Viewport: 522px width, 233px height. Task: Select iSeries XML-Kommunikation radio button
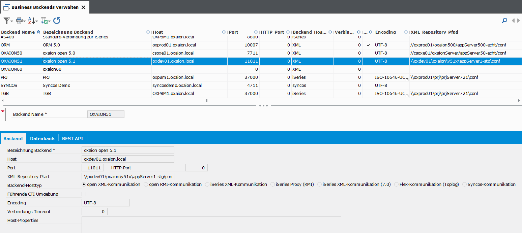[x=207, y=184]
